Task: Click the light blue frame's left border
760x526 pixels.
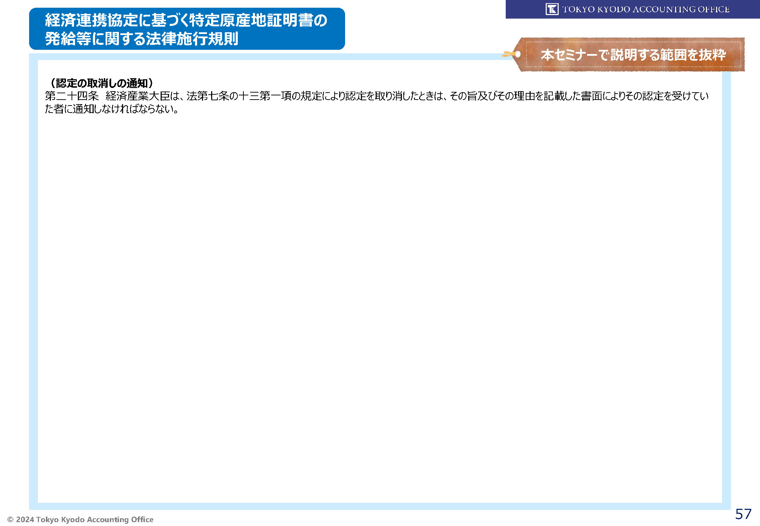Action: [x=33, y=281]
